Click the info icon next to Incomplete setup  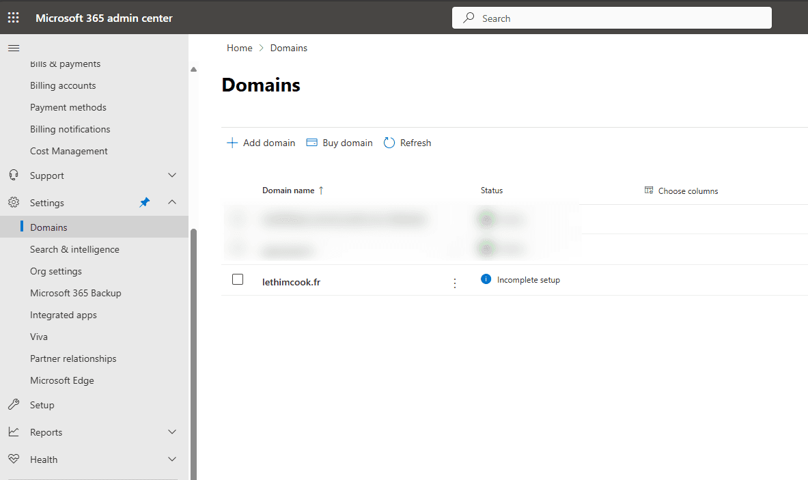click(x=485, y=279)
